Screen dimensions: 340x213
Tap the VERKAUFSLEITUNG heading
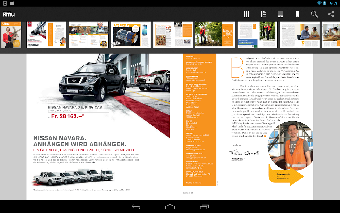[193, 146]
